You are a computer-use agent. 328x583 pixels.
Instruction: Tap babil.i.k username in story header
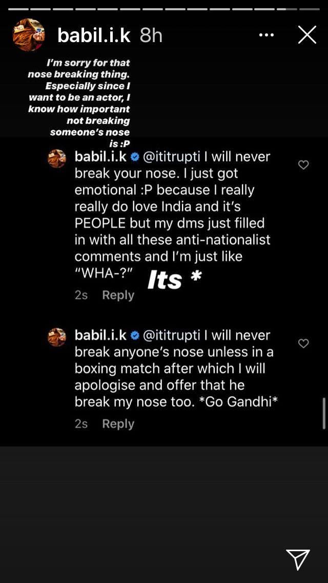[94, 35]
